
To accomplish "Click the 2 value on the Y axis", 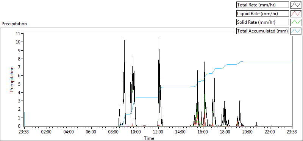I will pyautogui.click(x=20, y=109).
